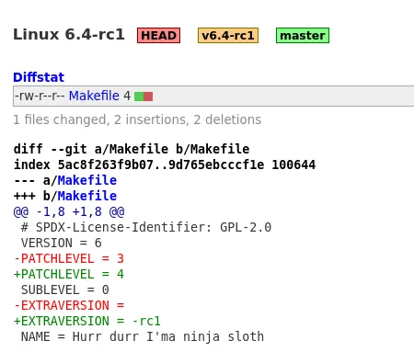Viewport: 414px width, 352px height.
Task: Click the added '+EXTRAVERSION = -rc1' line
Action: pyautogui.click(x=87, y=321)
